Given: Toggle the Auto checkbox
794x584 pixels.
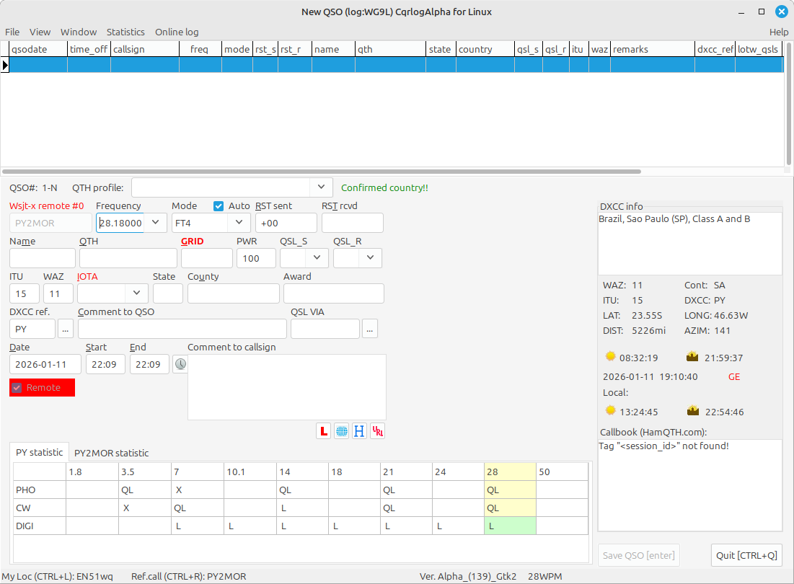Looking at the screenshot, I should coord(219,206).
